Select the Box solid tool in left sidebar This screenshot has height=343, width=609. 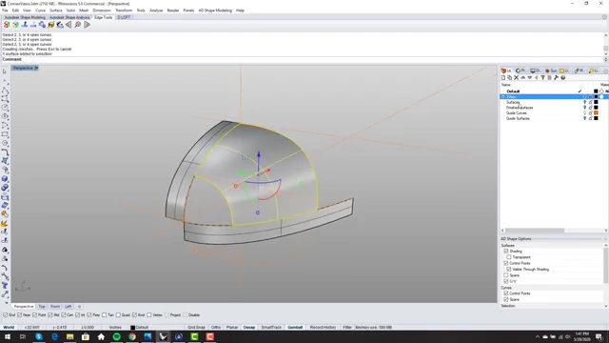click(x=5, y=179)
